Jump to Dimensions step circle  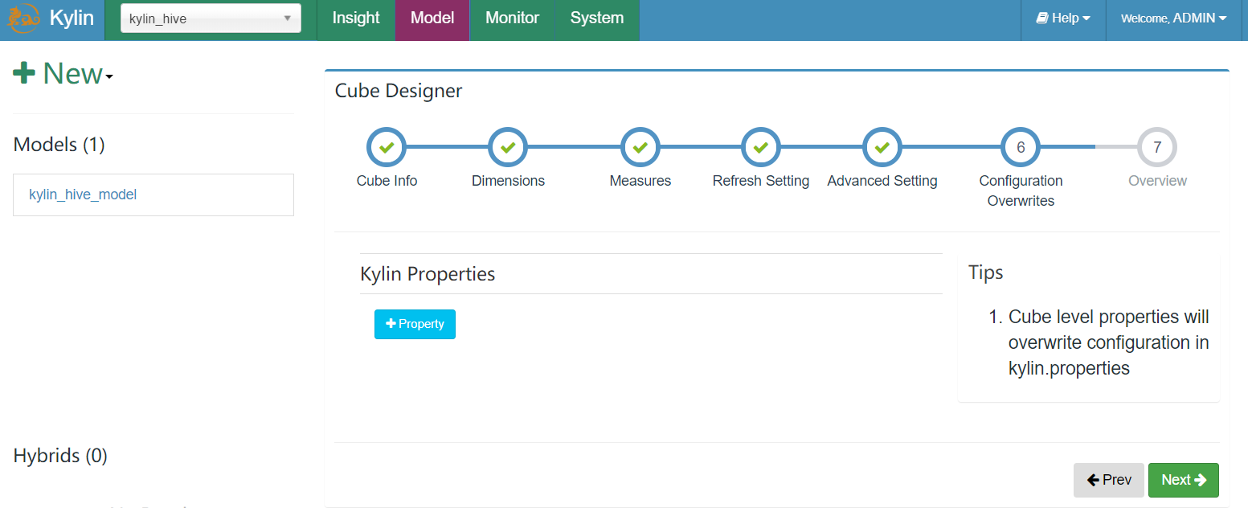pyautogui.click(x=508, y=148)
